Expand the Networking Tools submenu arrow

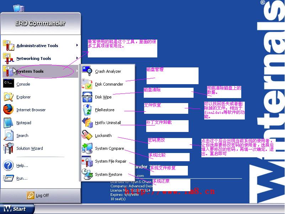click(x=77, y=58)
